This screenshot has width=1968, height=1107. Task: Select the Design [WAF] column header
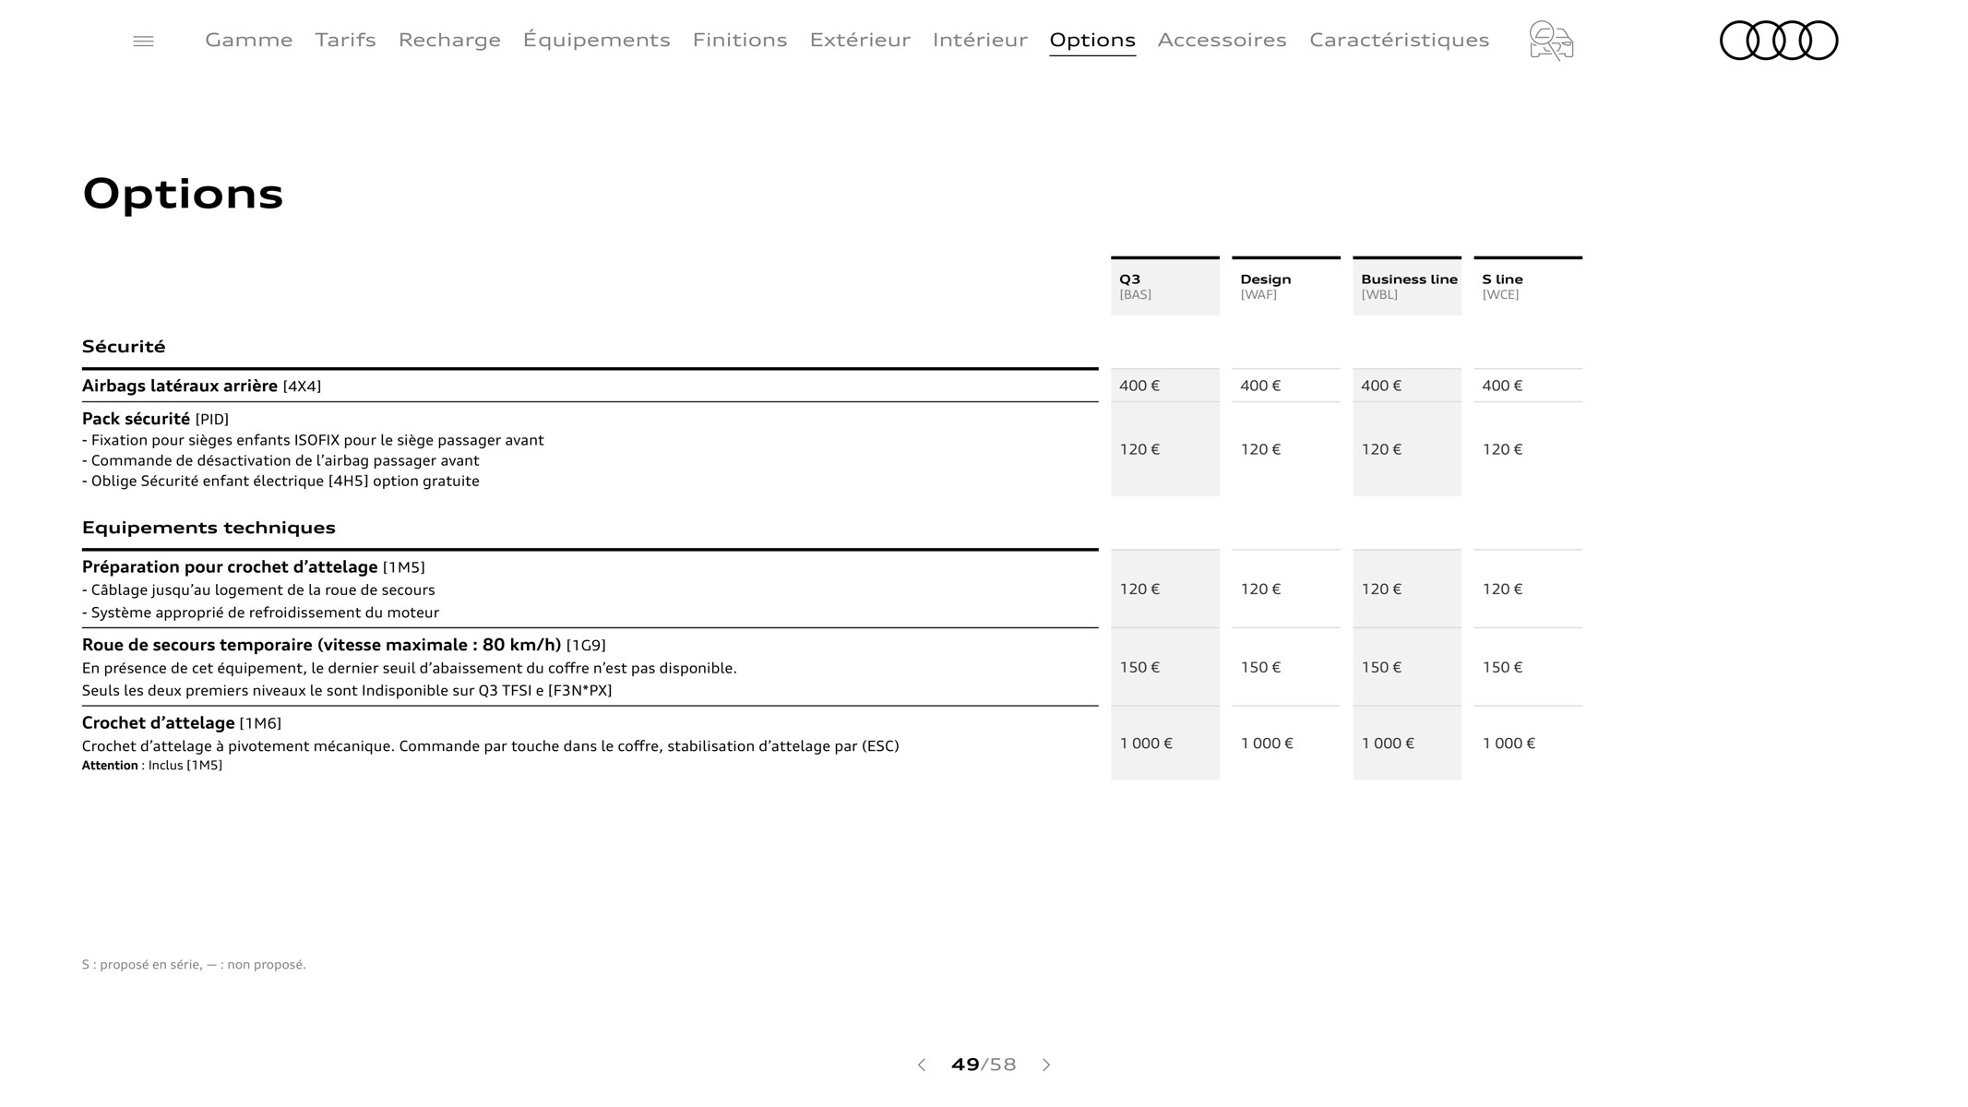click(1286, 286)
